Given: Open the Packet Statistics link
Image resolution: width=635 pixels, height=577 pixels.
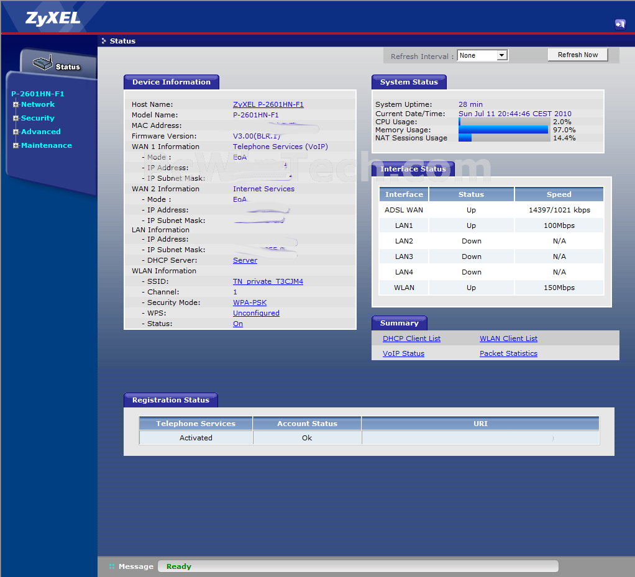Looking at the screenshot, I should 509,353.
